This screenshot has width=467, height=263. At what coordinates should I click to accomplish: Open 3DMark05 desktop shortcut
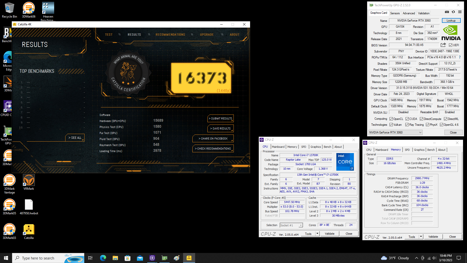(x=9, y=207)
